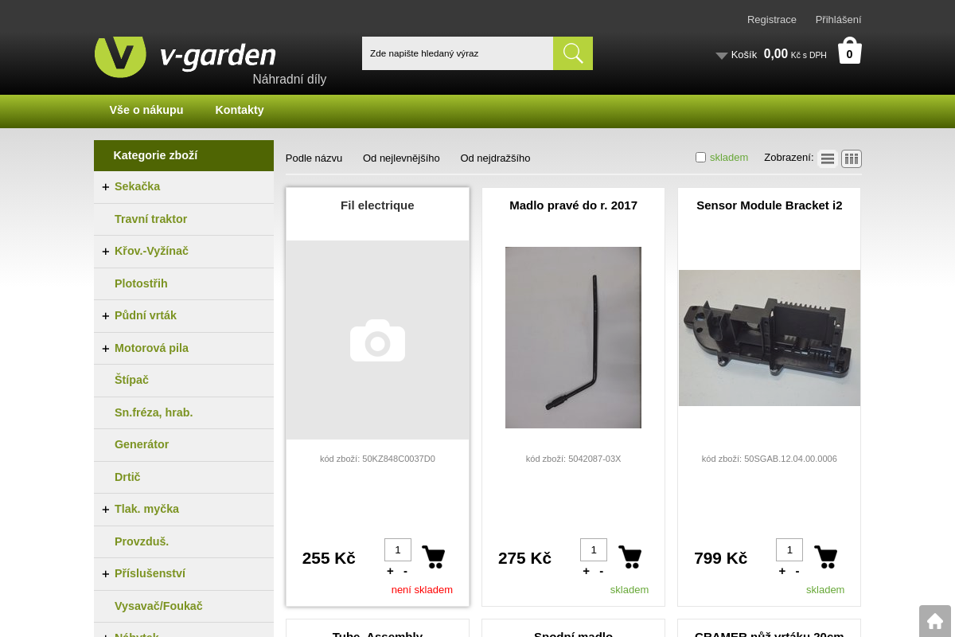Enable the skladem filter checkbox
The width and height of the screenshot is (955, 637).
tap(700, 157)
